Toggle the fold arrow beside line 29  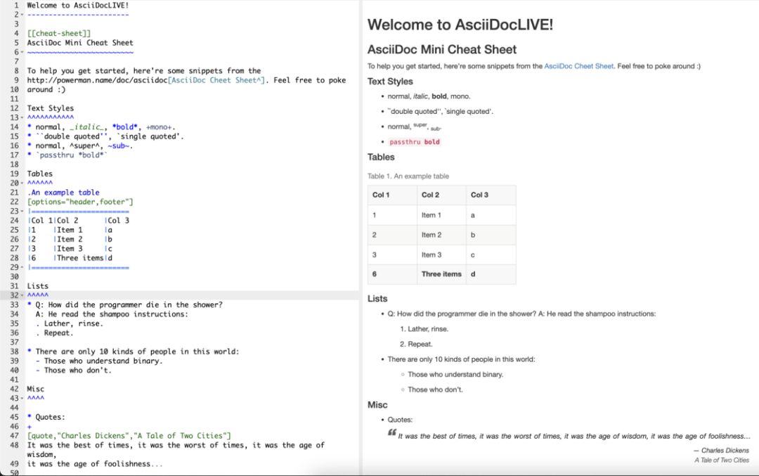coord(22,267)
